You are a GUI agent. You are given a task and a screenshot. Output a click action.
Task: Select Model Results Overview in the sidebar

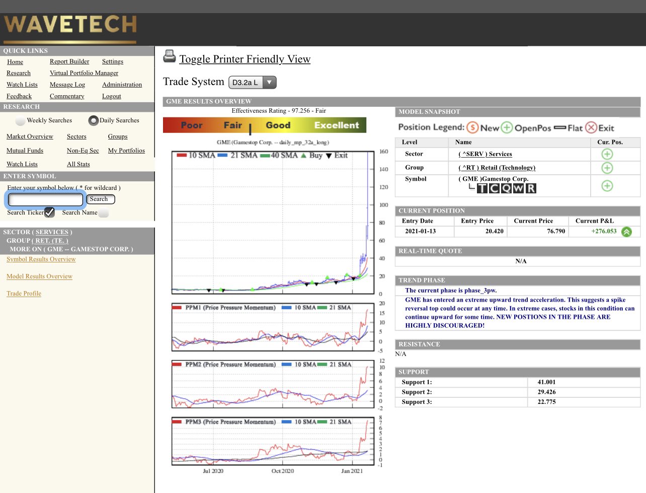[x=39, y=276]
